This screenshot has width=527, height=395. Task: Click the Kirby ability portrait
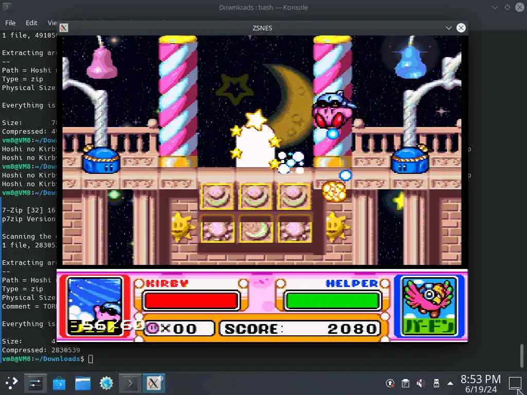pos(95,306)
